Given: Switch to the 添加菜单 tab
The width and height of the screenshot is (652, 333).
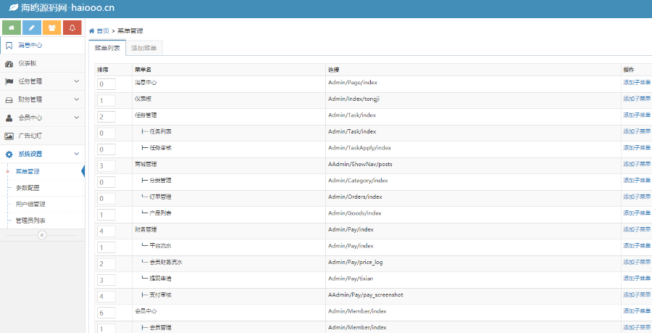Looking at the screenshot, I should coord(143,48).
